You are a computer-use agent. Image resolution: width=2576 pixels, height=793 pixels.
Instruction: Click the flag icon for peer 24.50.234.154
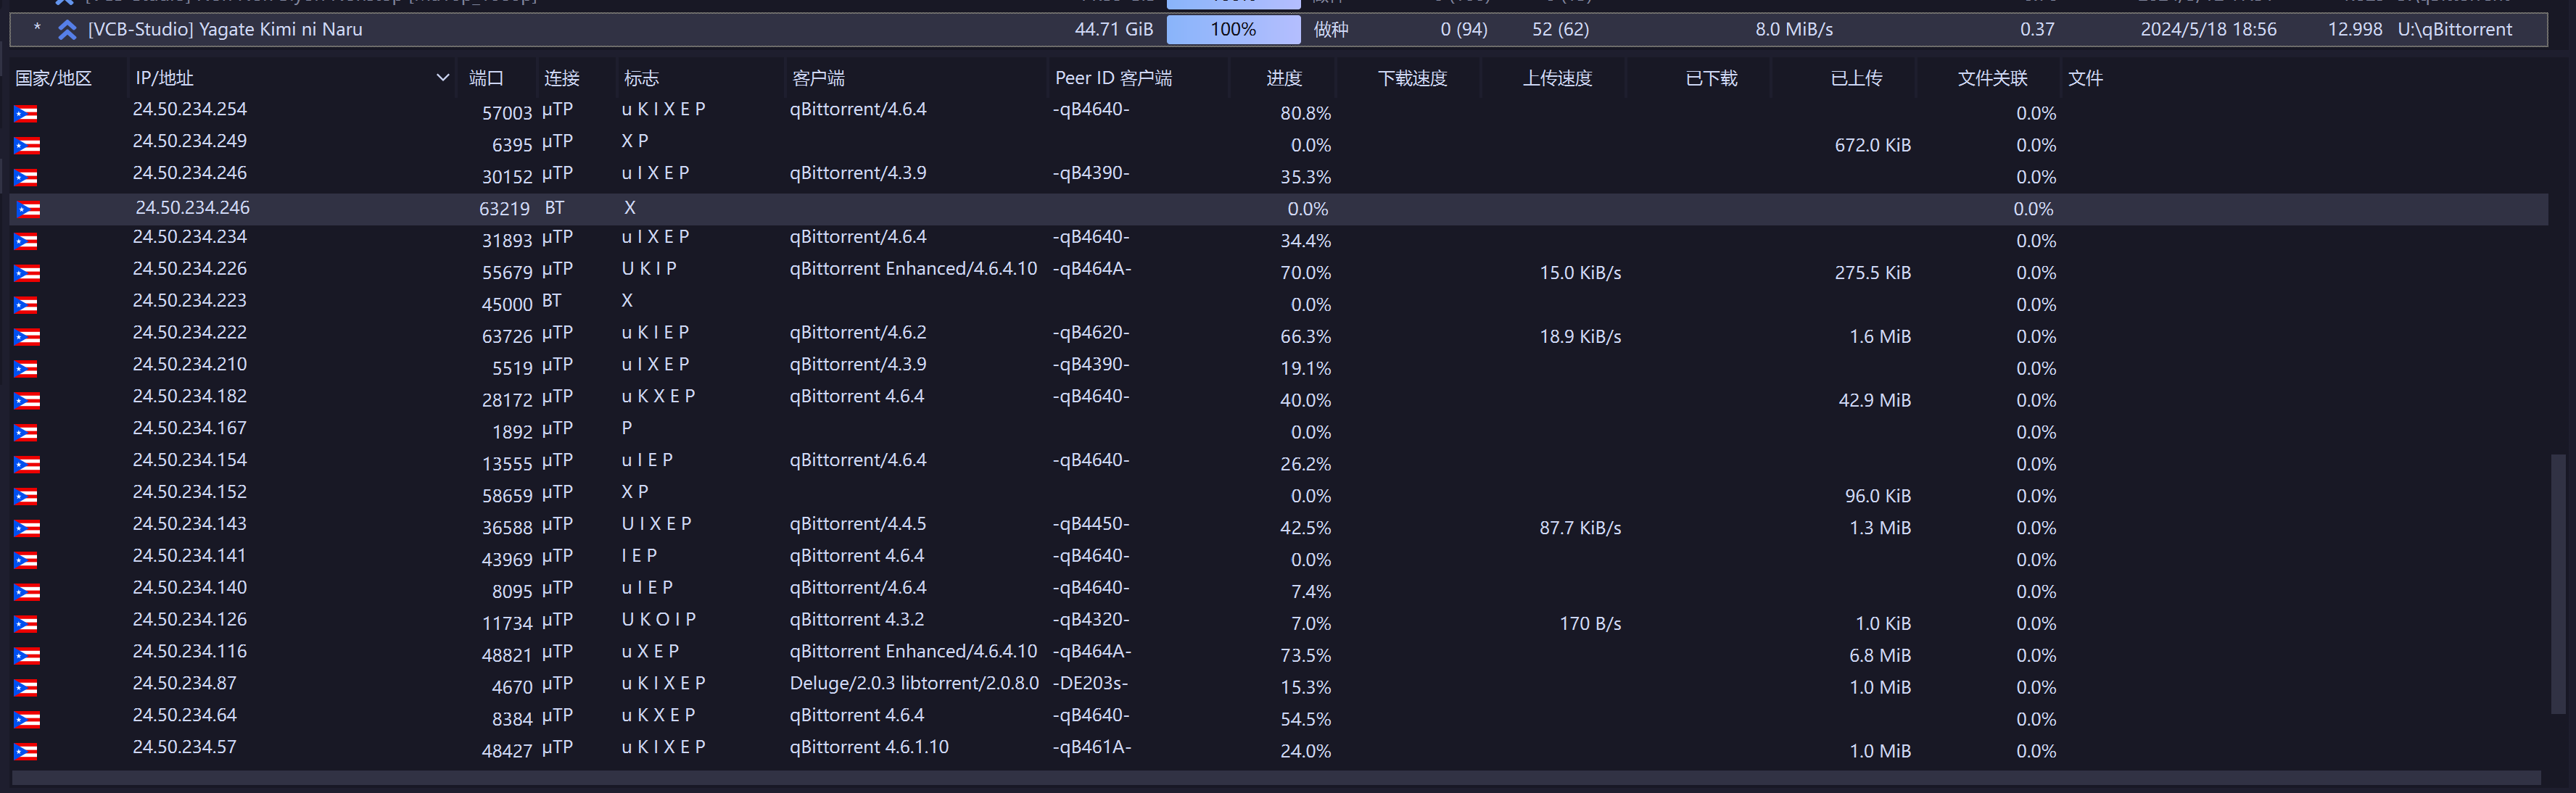[x=26, y=465]
